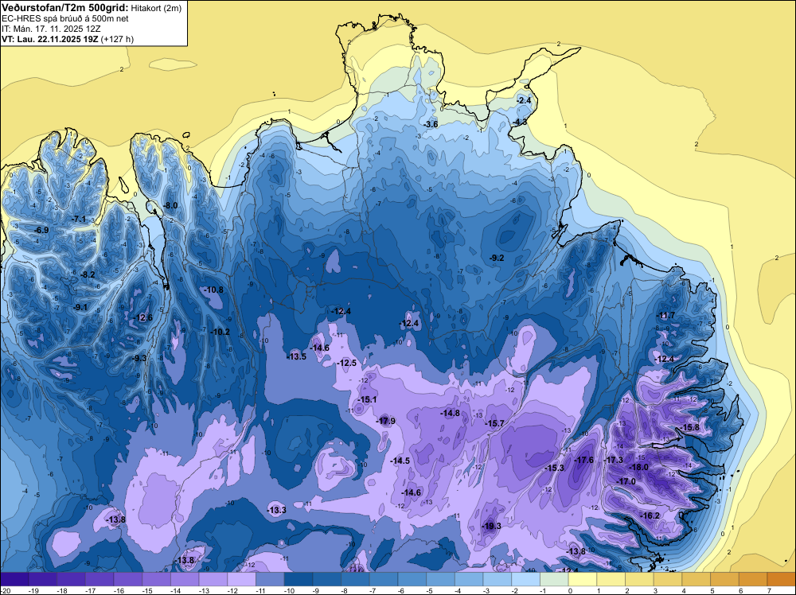Click the -18.0 temperature label
Viewport: 796px width, 595px height.
638,467
